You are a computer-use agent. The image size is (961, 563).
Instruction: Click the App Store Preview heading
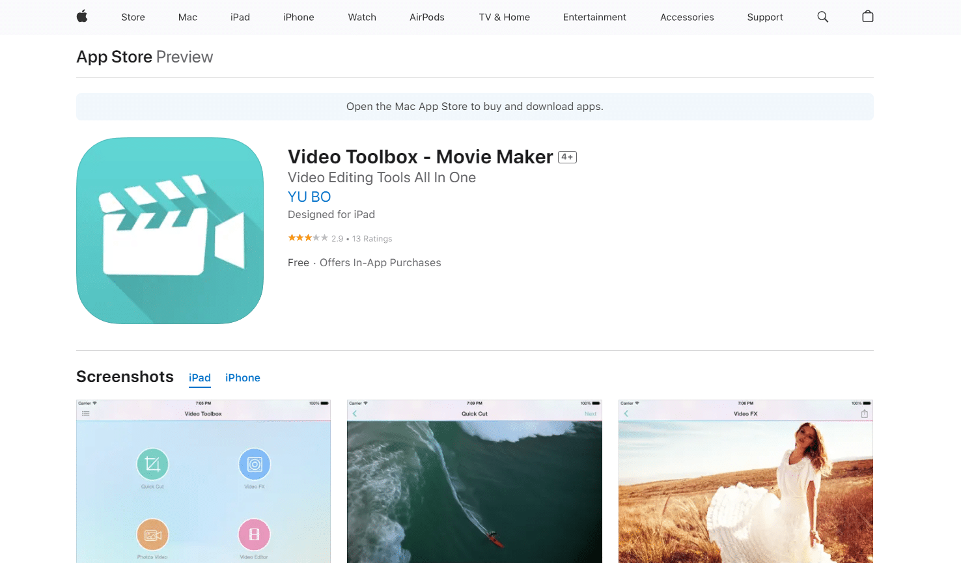(145, 57)
